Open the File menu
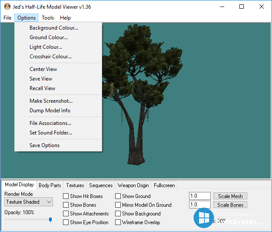The height and width of the screenshot is (232, 272). [7, 18]
